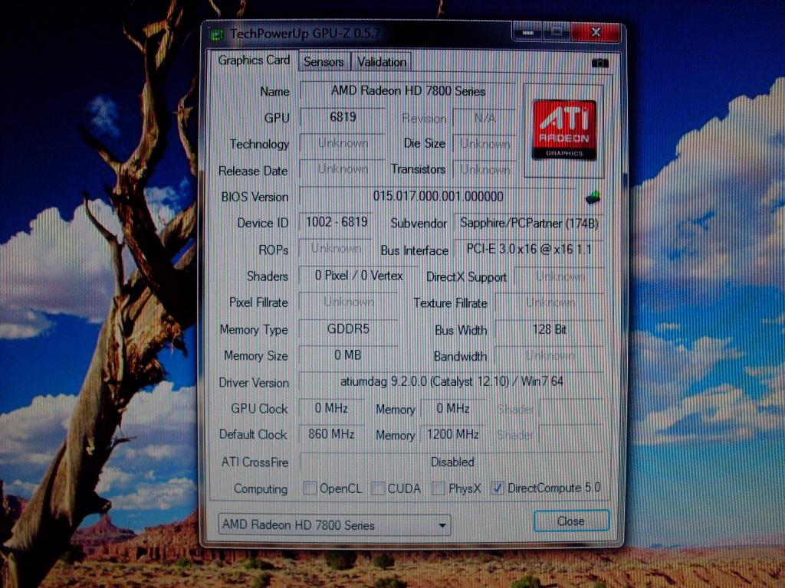Switch to the Graphics Card tab

[x=254, y=60]
